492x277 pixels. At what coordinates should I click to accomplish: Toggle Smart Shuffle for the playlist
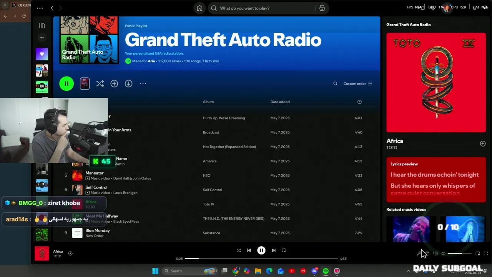point(100,83)
